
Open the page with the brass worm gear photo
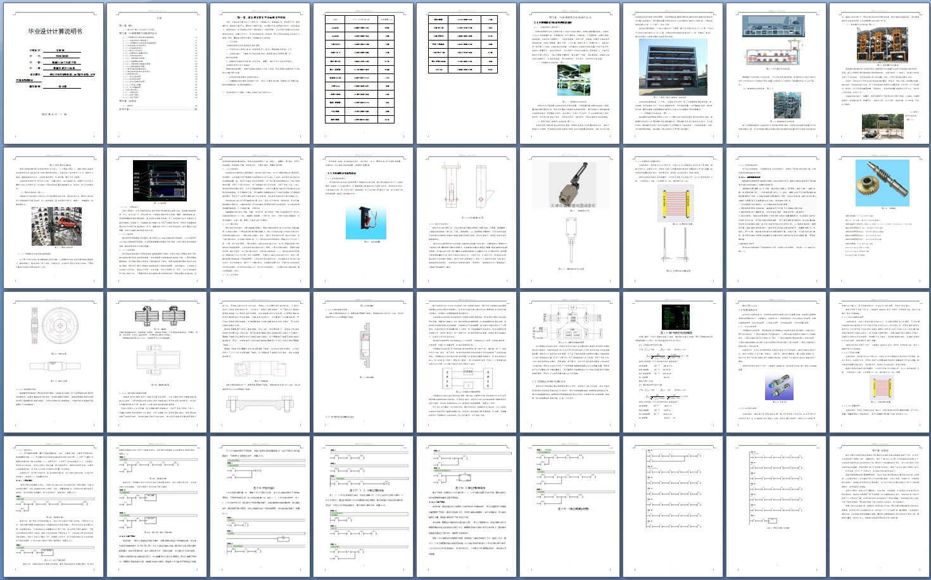[879, 218]
